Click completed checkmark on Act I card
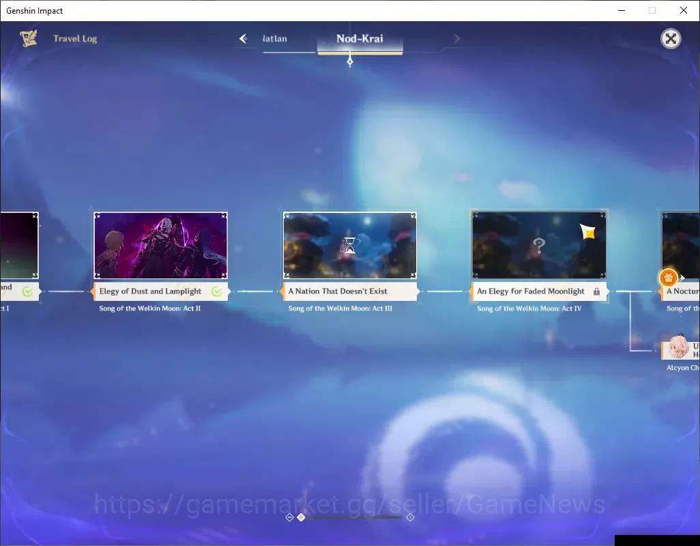The width and height of the screenshot is (700, 546). coord(28,291)
